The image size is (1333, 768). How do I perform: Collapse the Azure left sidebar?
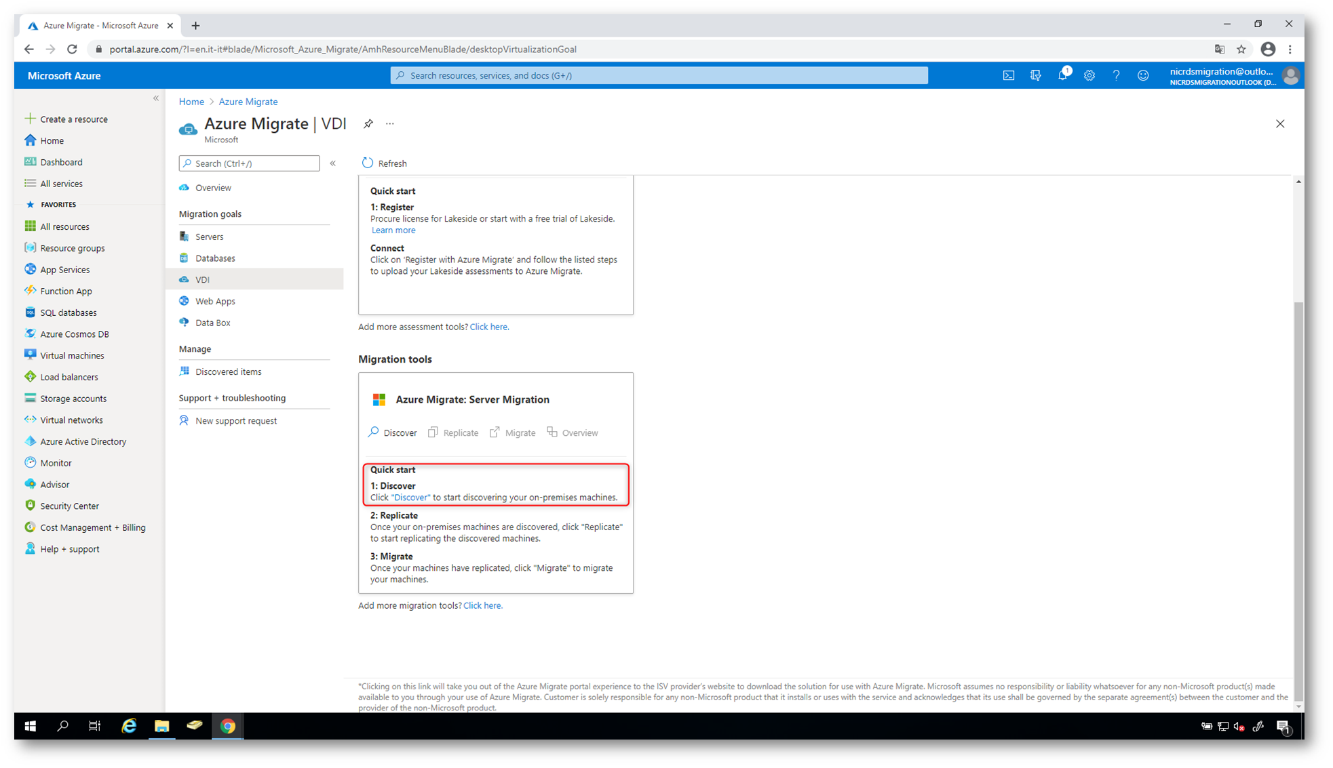[156, 98]
